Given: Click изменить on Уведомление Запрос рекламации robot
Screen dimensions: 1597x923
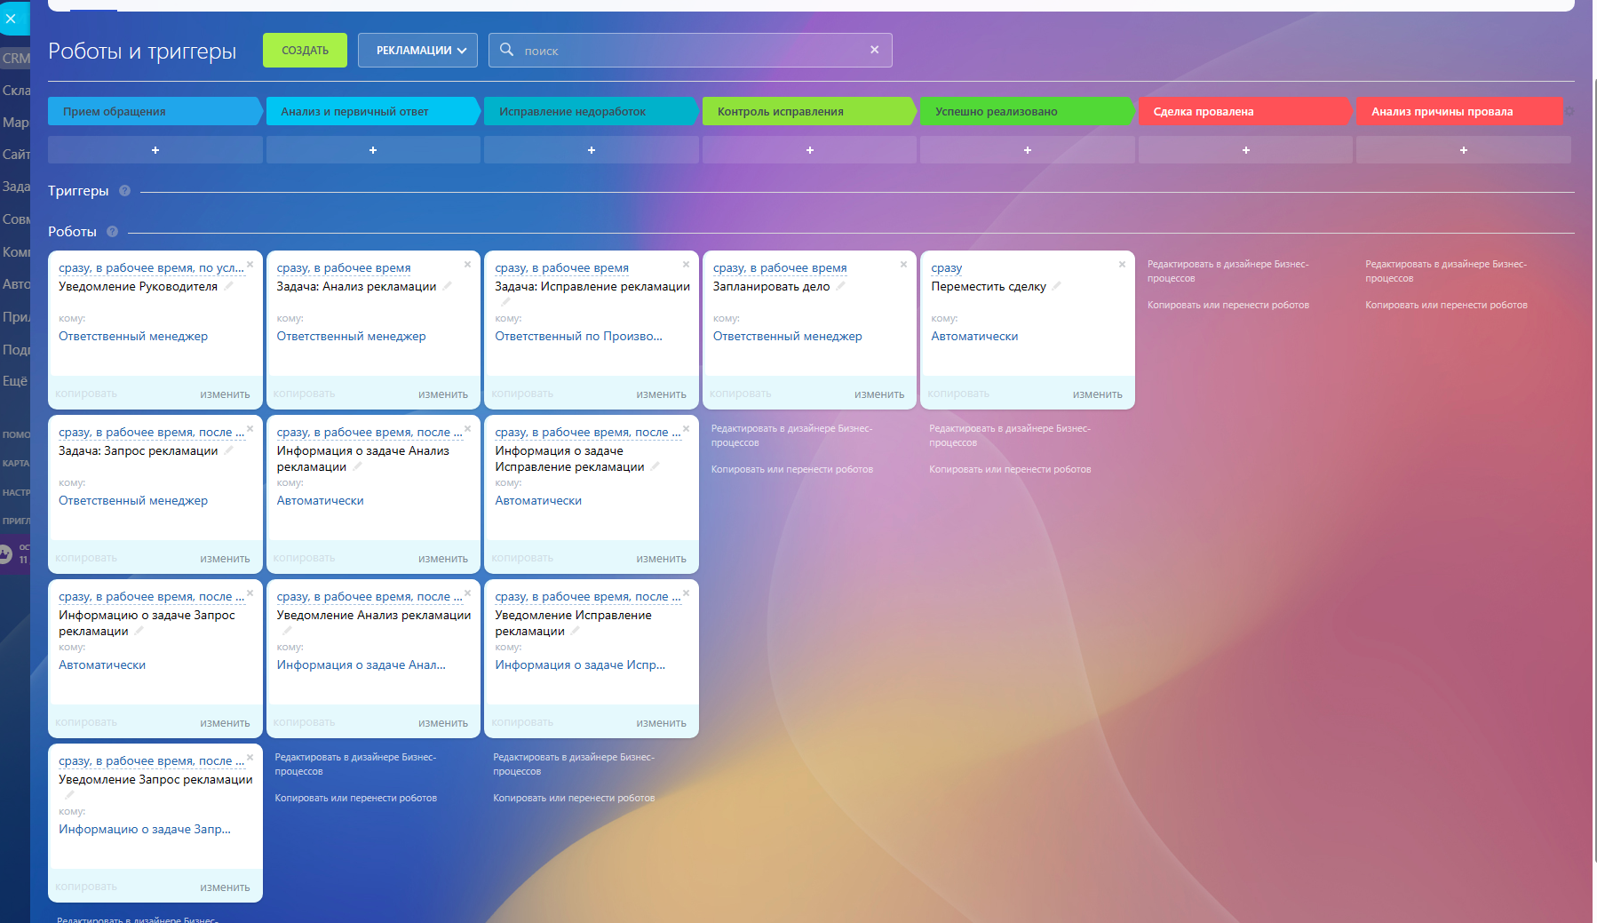Looking at the screenshot, I should pos(225,887).
